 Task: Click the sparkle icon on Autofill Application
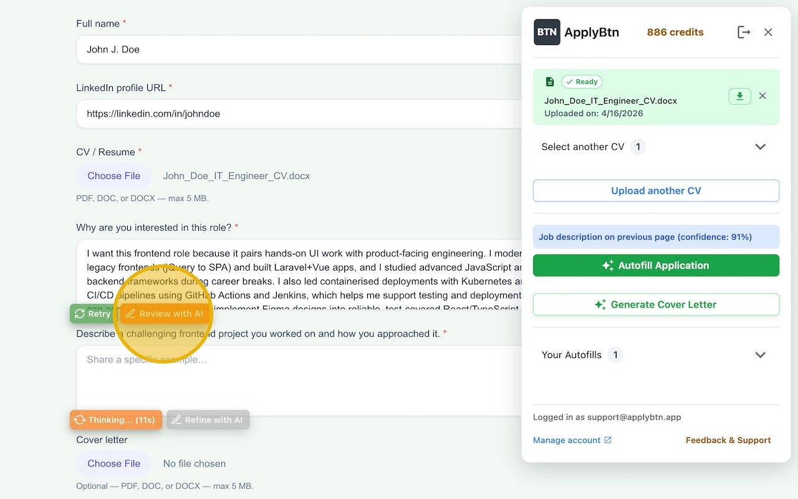coord(608,265)
